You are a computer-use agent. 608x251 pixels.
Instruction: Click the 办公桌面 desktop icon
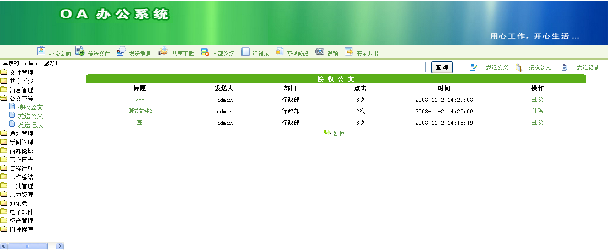[x=41, y=51]
